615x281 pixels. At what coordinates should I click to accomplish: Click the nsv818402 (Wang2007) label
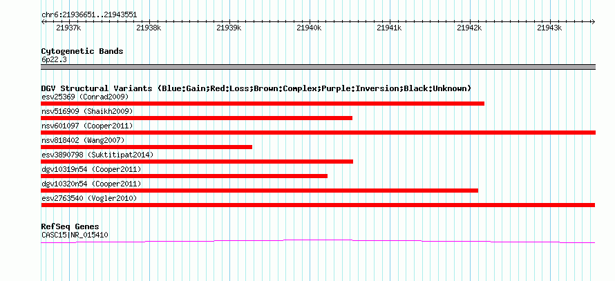(83, 140)
